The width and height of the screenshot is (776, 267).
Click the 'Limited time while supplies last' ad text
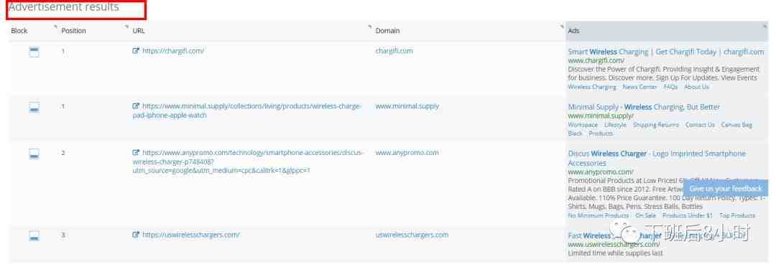coord(615,253)
